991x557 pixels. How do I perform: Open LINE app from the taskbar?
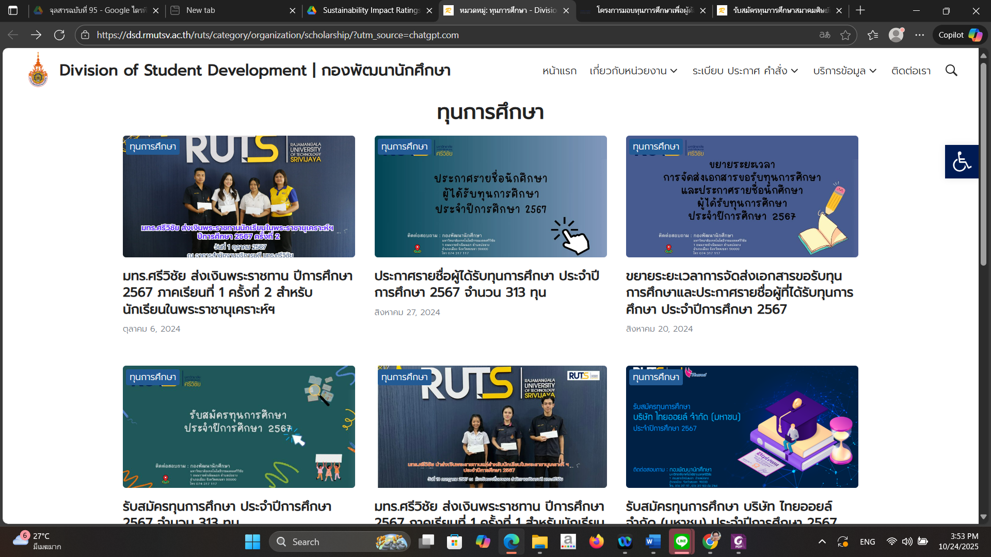click(x=681, y=542)
